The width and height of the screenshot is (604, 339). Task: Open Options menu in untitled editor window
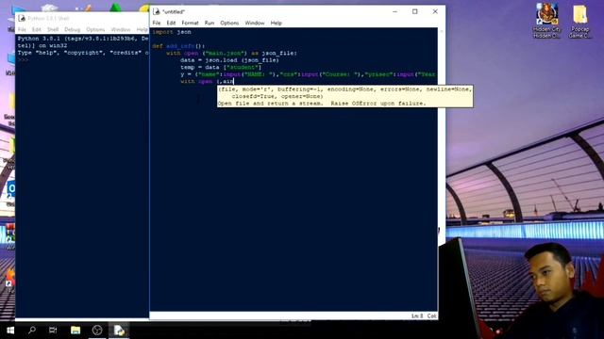click(229, 23)
